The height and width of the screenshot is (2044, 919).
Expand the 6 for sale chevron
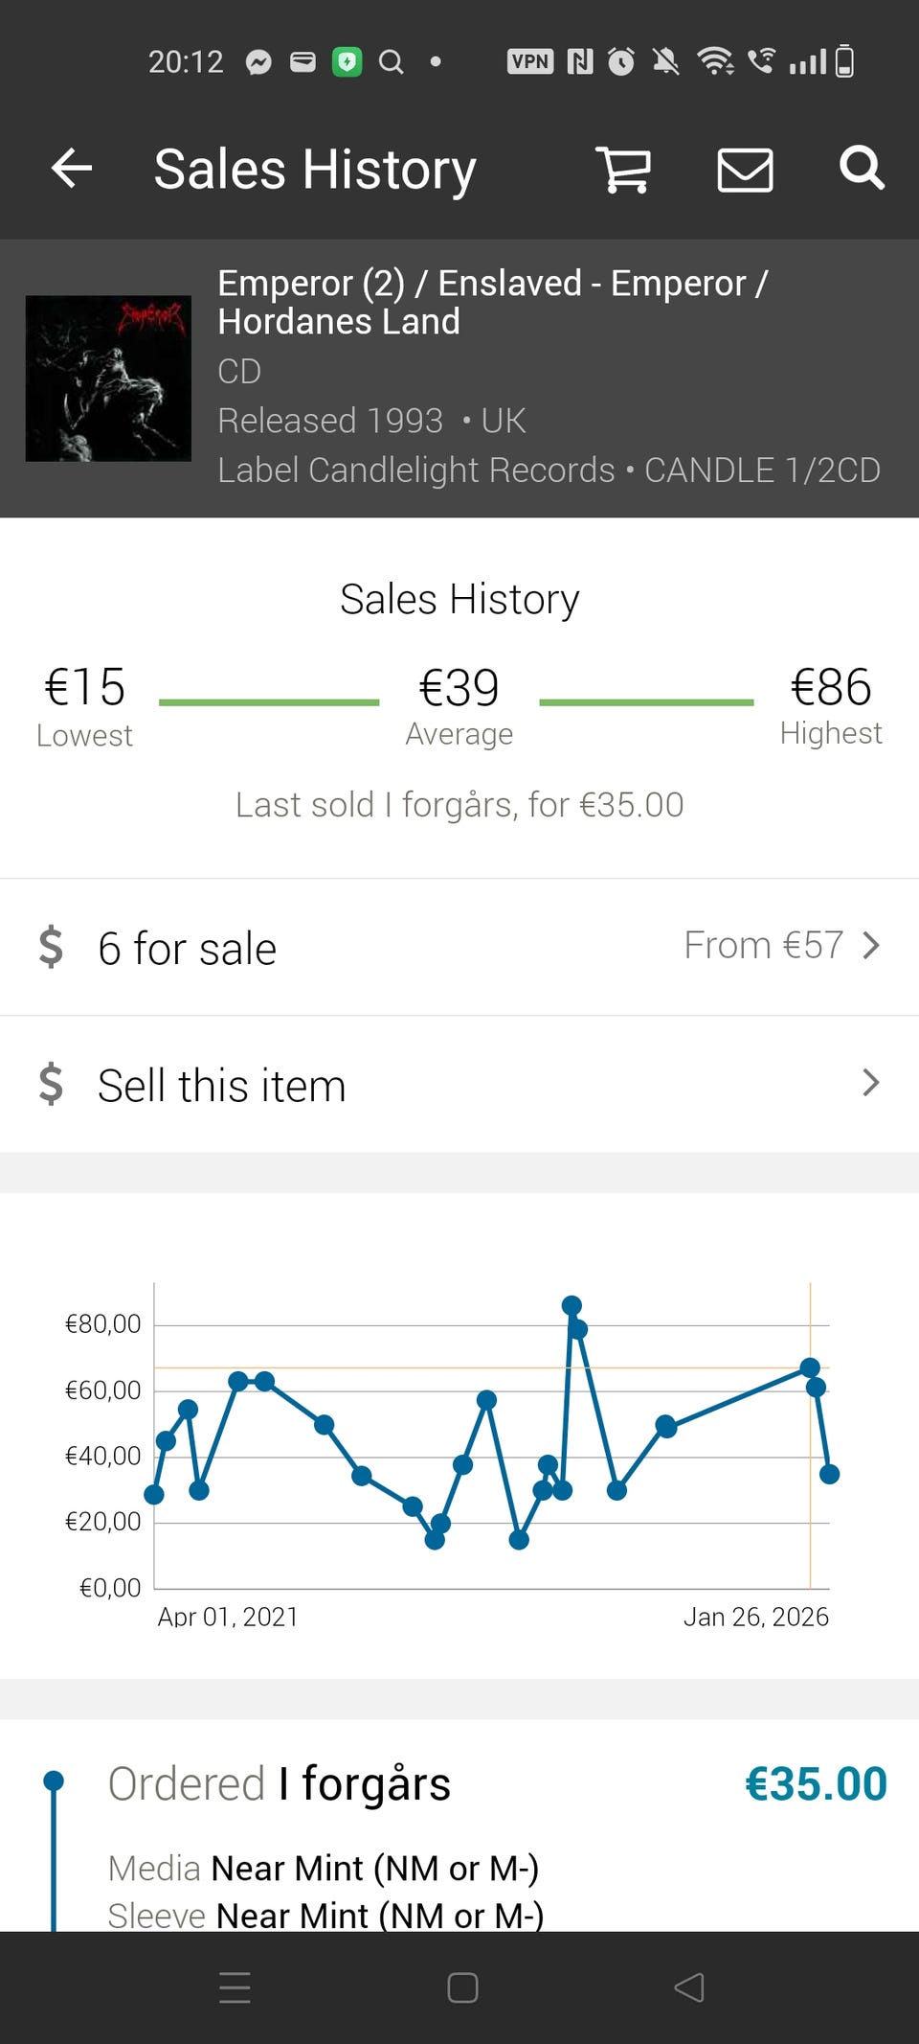tap(870, 946)
